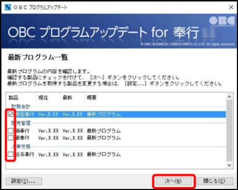Select the 人事労務 group heading
The height and width of the screenshot is (190, 238).
(x=21, y=147)
